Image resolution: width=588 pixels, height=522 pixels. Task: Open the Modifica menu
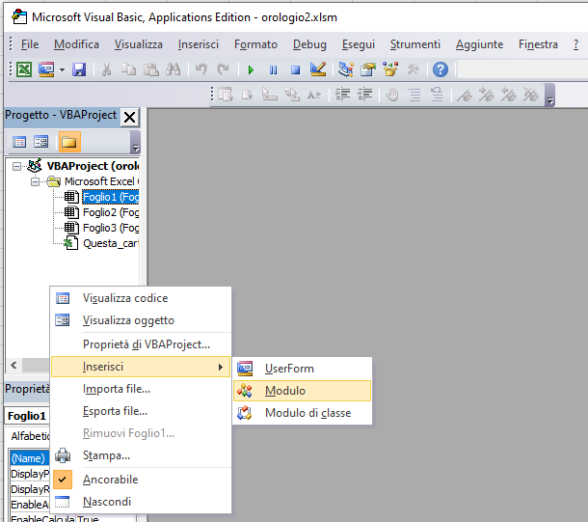coord(76,44)
